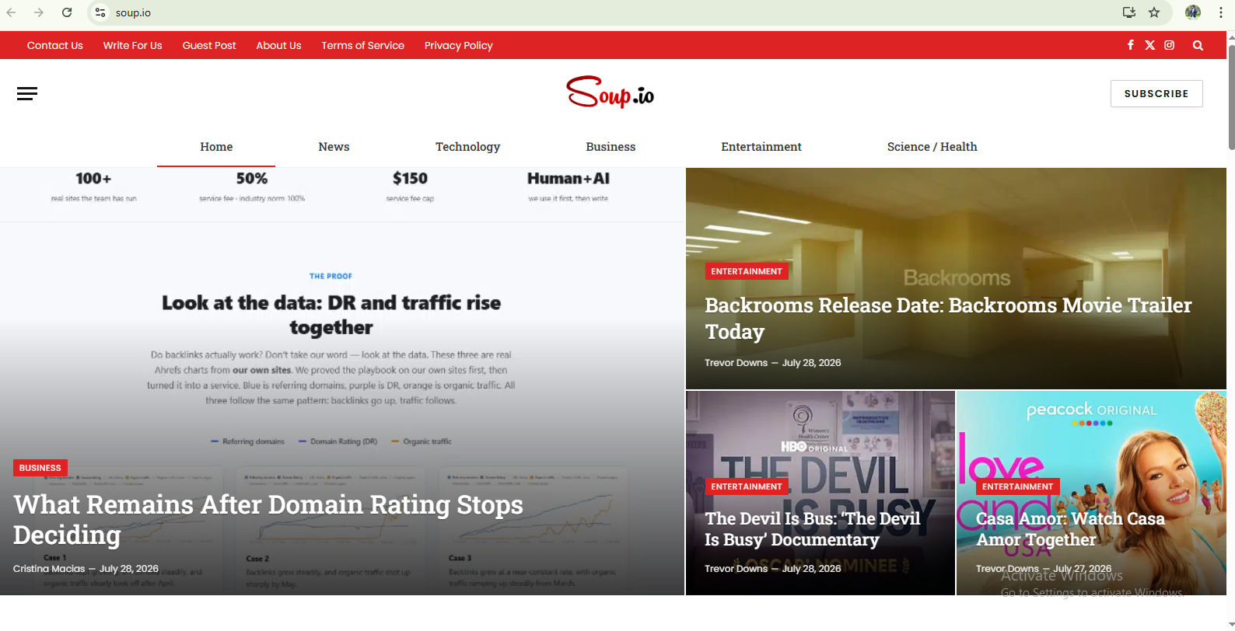The image size is (1235, 631).
Task: Click the search magnifier icon in red bar
Action: (x=1198, y=45)
